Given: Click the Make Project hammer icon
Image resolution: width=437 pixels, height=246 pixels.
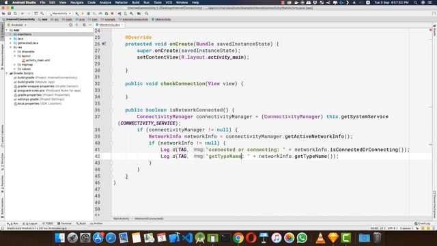Looking at the screenshot, I should click(x=42, y=14).
